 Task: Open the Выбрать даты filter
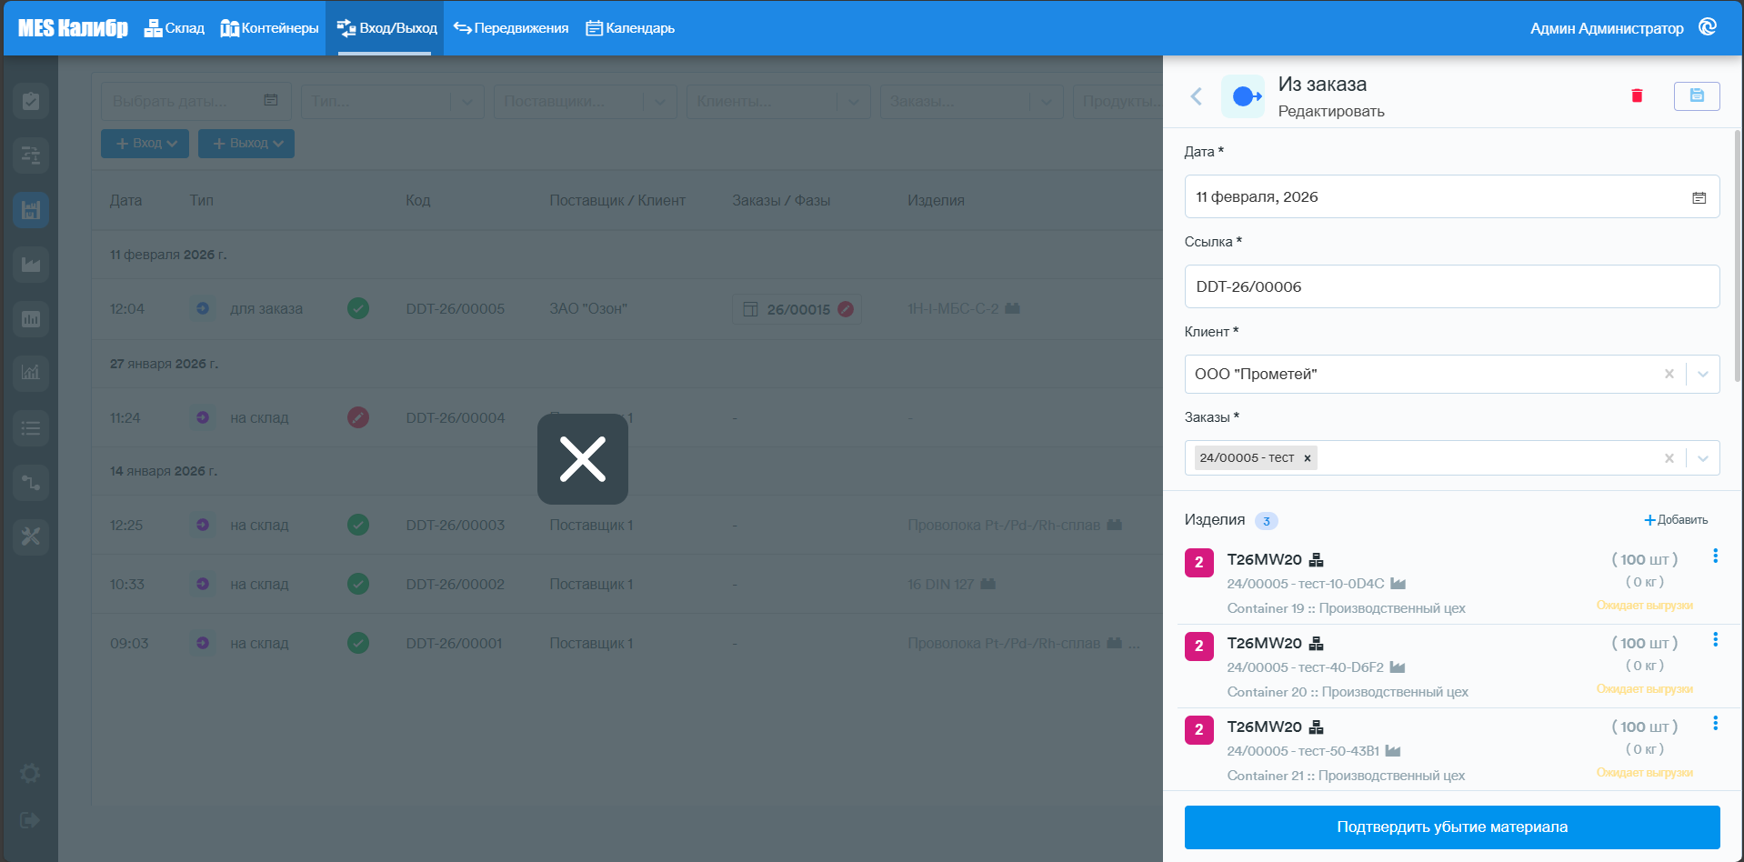pyautogui.click(x=195, y=101)
